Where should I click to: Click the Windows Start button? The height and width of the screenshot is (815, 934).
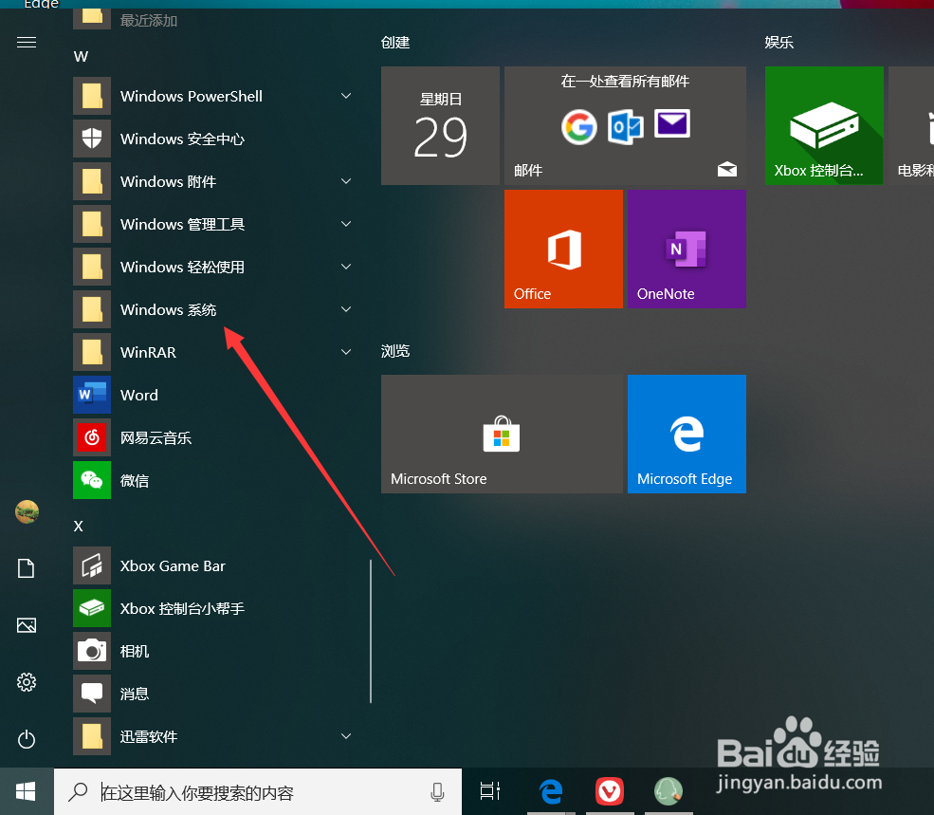click(27, 791)
